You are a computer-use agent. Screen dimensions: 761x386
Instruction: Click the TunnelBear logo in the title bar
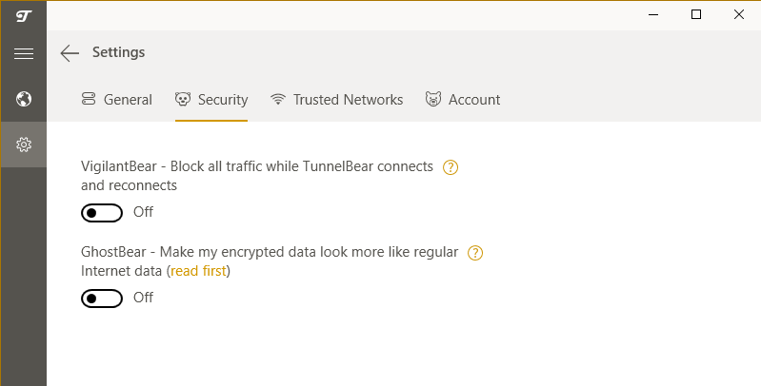[x=24, y=15]
